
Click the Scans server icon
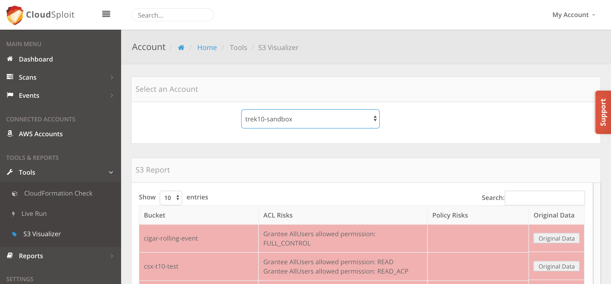pos(10,77)
